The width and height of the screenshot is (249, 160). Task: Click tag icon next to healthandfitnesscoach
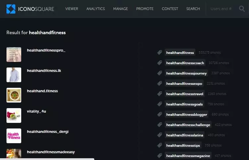tap(159, 63)
